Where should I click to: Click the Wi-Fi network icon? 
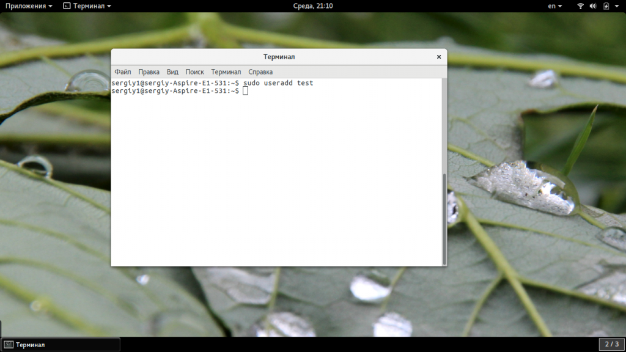point(580,6)
